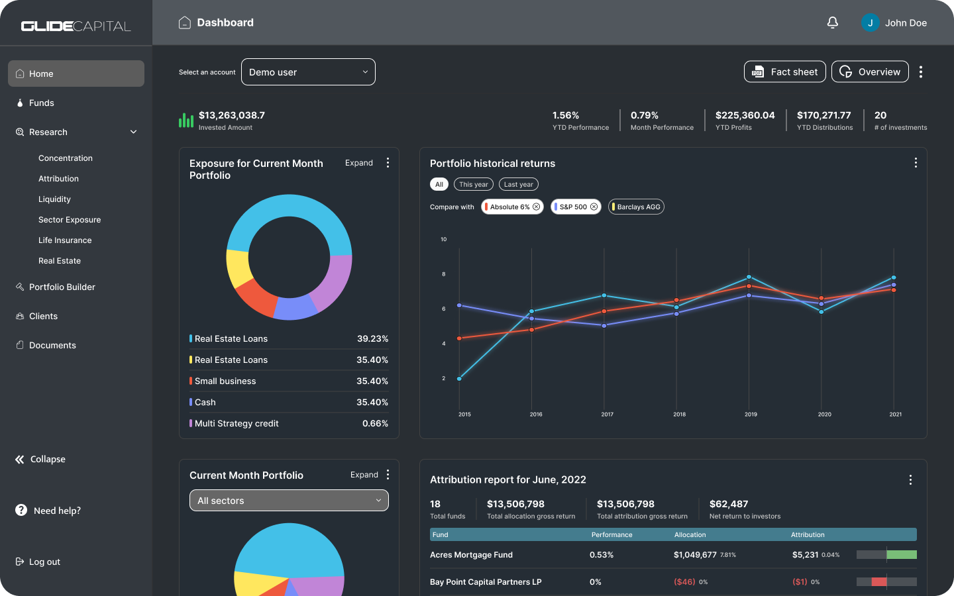
Task: Open Attribution under Research
Action: [x=58, y=179]
